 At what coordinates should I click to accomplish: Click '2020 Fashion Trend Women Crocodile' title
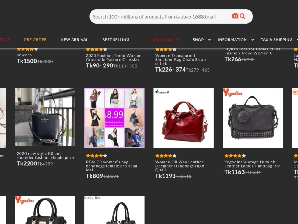coord(114,58)
